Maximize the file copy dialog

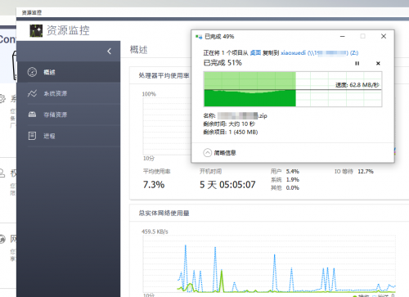pos(362,36)
